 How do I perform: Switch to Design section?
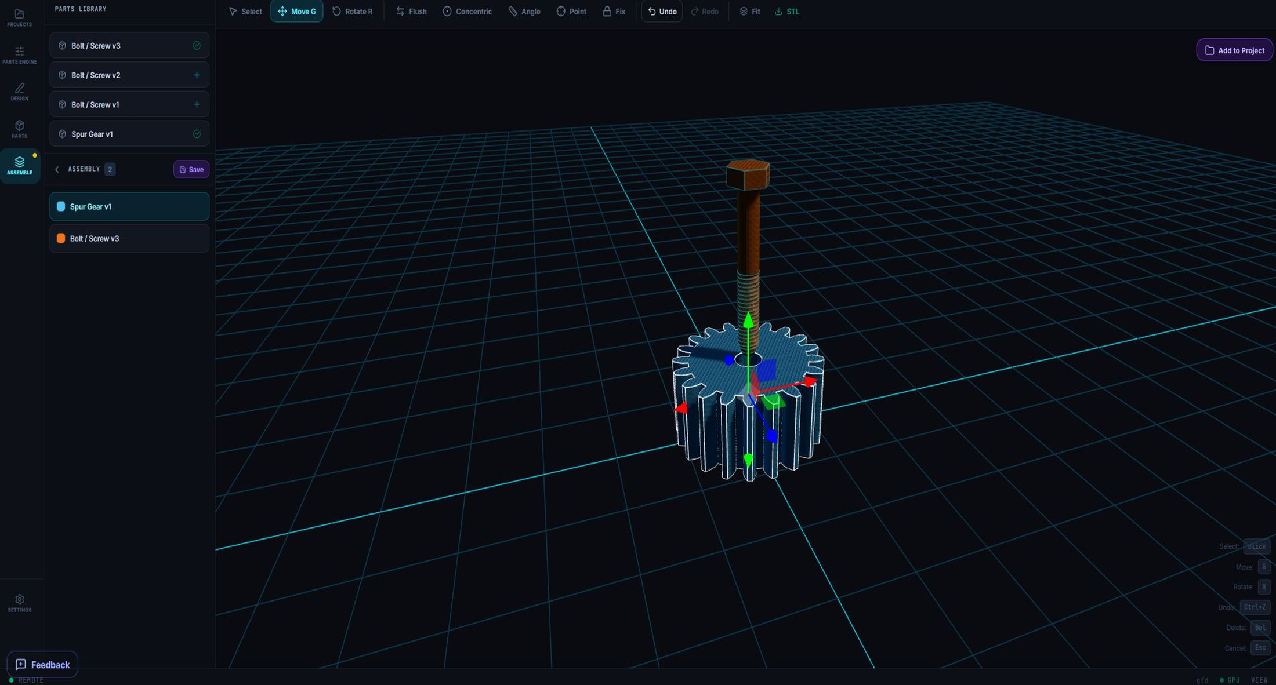pyautogui.click(x=19, y=92)
